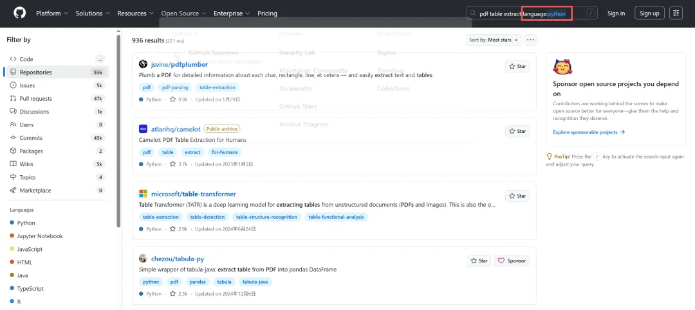Click the accessibility settings icon beside Sign up
The width and height of the screenshot is (695, 310).
click(676, 13)
